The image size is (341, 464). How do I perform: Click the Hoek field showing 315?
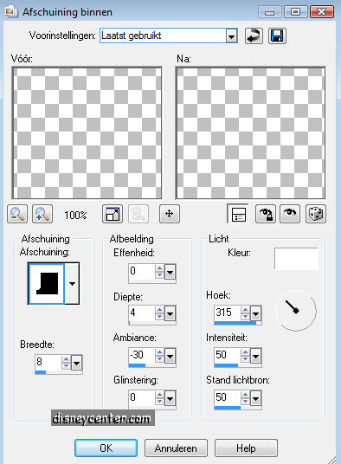click(x=228, y=313)
